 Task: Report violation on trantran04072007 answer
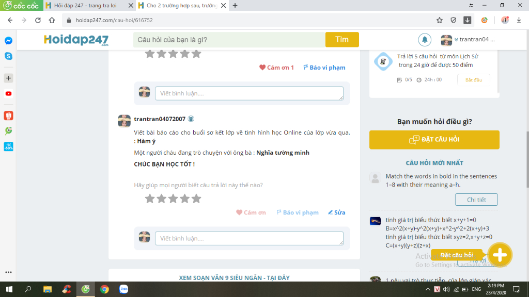pos(297,212)
